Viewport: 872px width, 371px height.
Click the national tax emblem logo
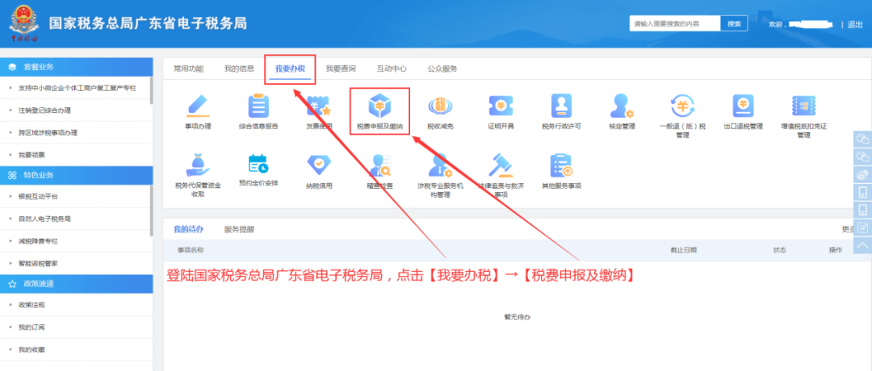(24, 23)
